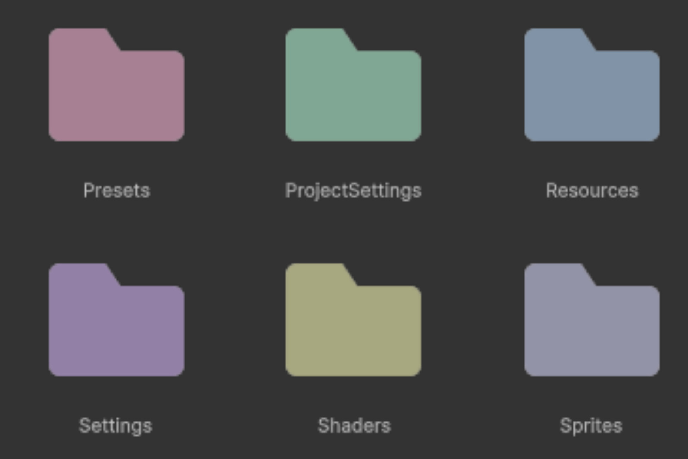
Task: Click the Shaders folder name label
Action: (x=355, y=425)
